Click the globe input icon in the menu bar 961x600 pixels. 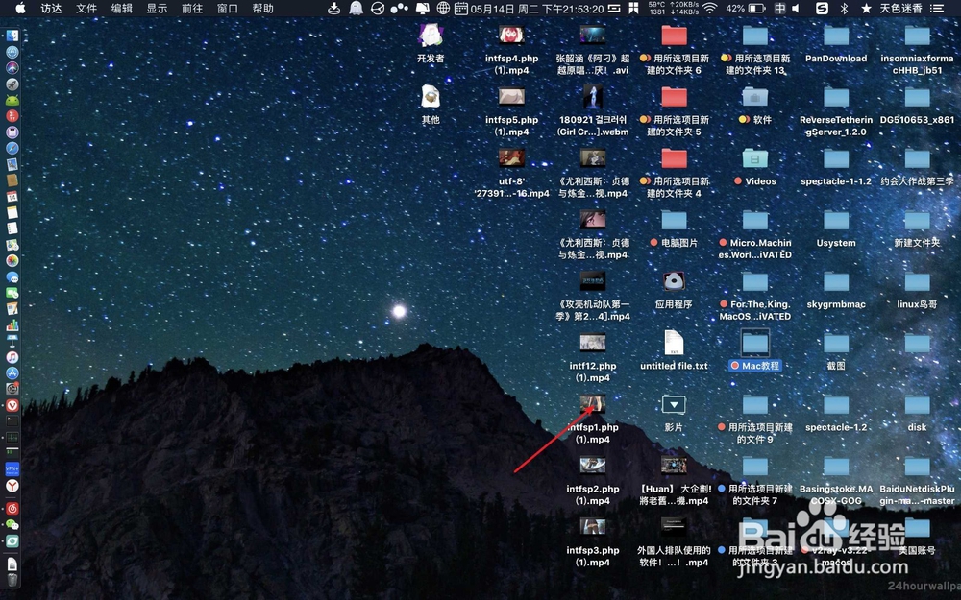tap(443, 9)
